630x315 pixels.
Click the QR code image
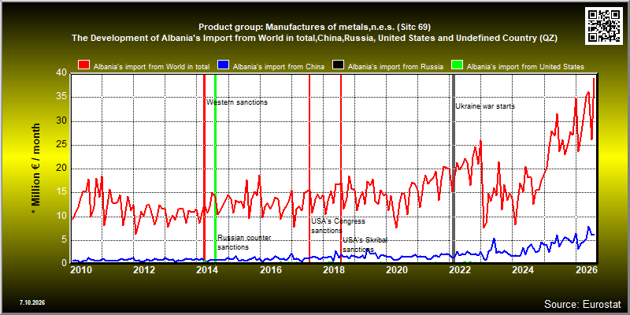click(x=604, y=25)
